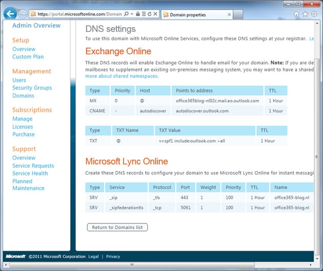Click the Exchange Online heading

pyautogui.click(x=118, y=51)
